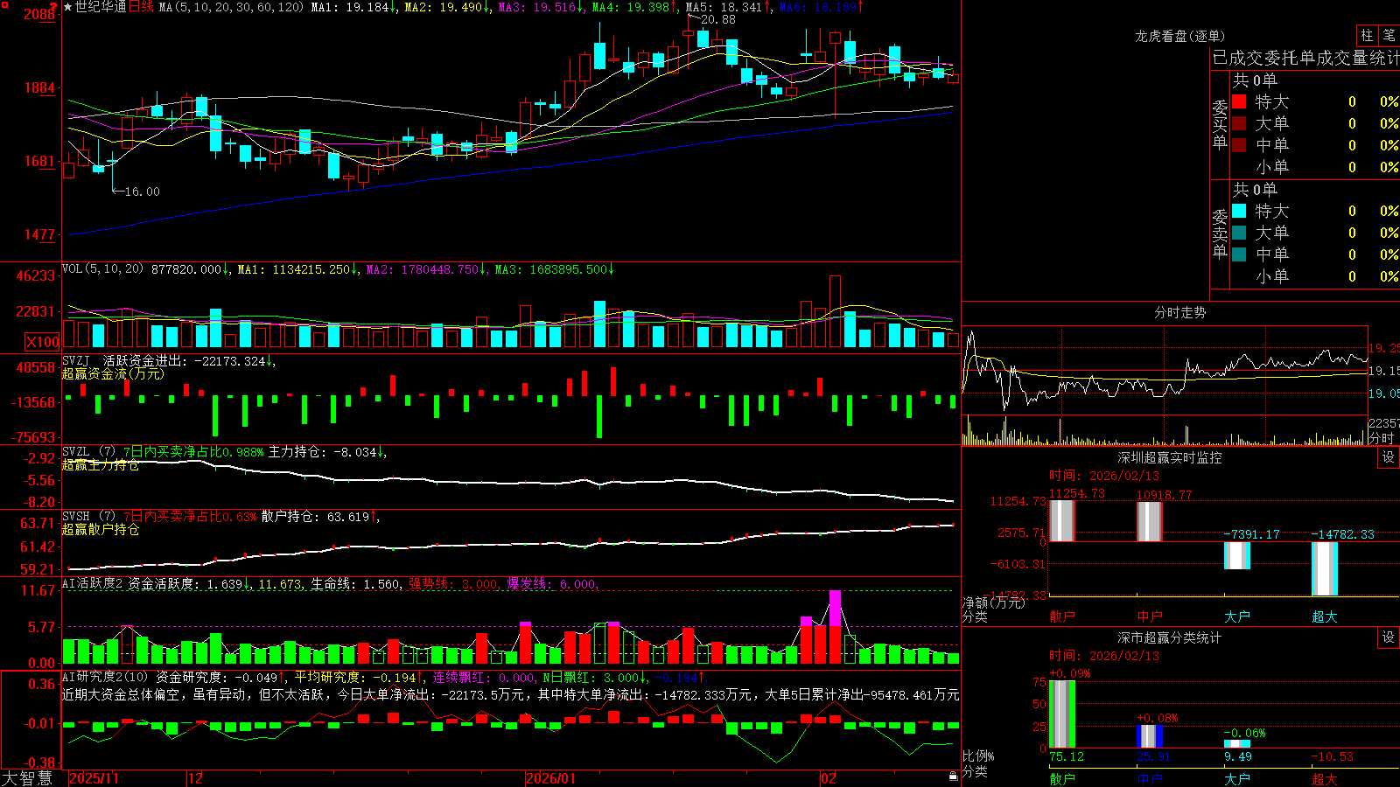Click the cyan 特大 sell-order swatch
This screenshot has width=1400, height=787.
1239,211
